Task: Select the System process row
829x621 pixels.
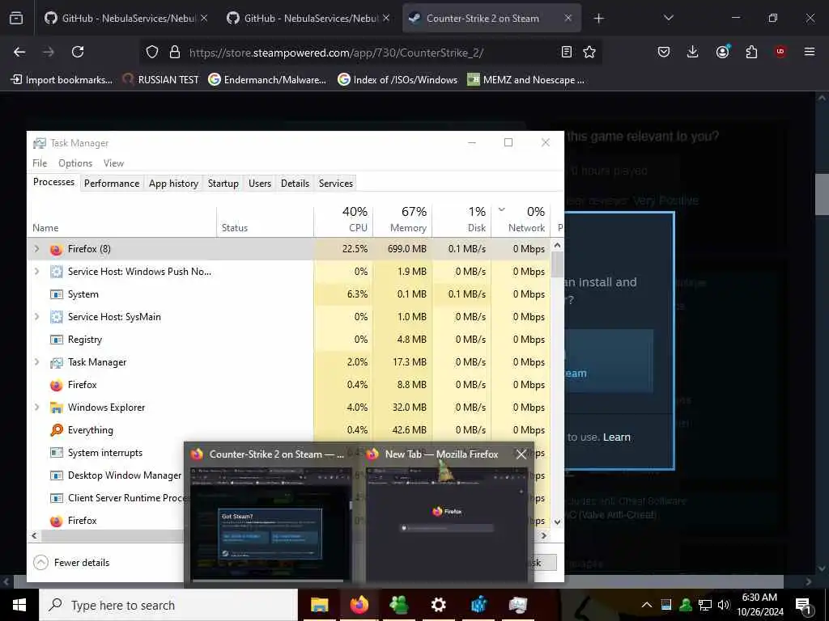Action: pos(289,294)
